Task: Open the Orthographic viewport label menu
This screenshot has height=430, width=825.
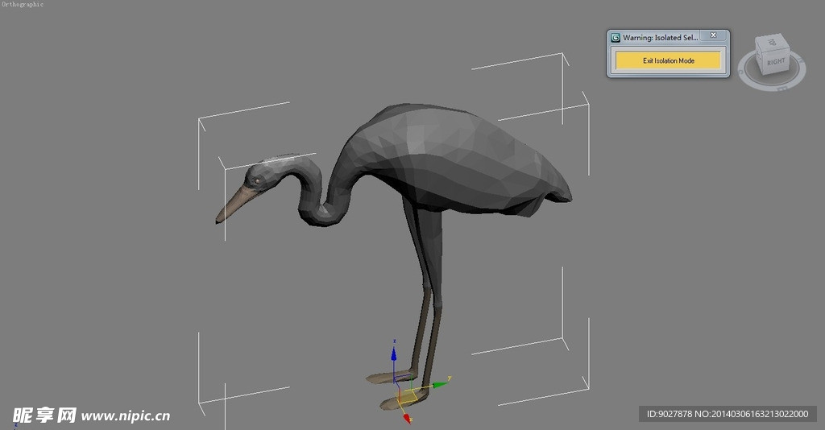Action: pyautogui.click(x=23, y=5)
